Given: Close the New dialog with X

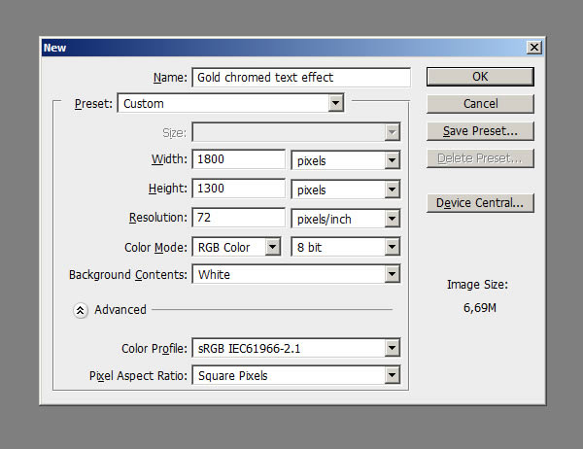Looking at the screenshot, I should point(534,48).
